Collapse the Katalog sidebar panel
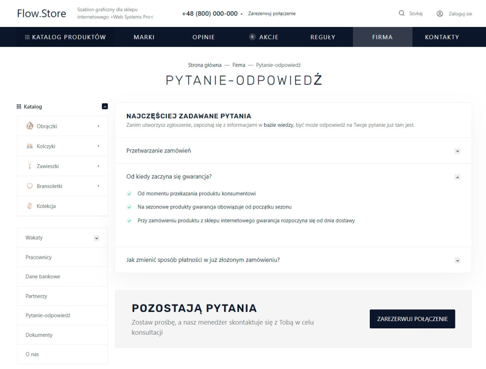Viewport: 486px width, 369px height. click(105, 107)
